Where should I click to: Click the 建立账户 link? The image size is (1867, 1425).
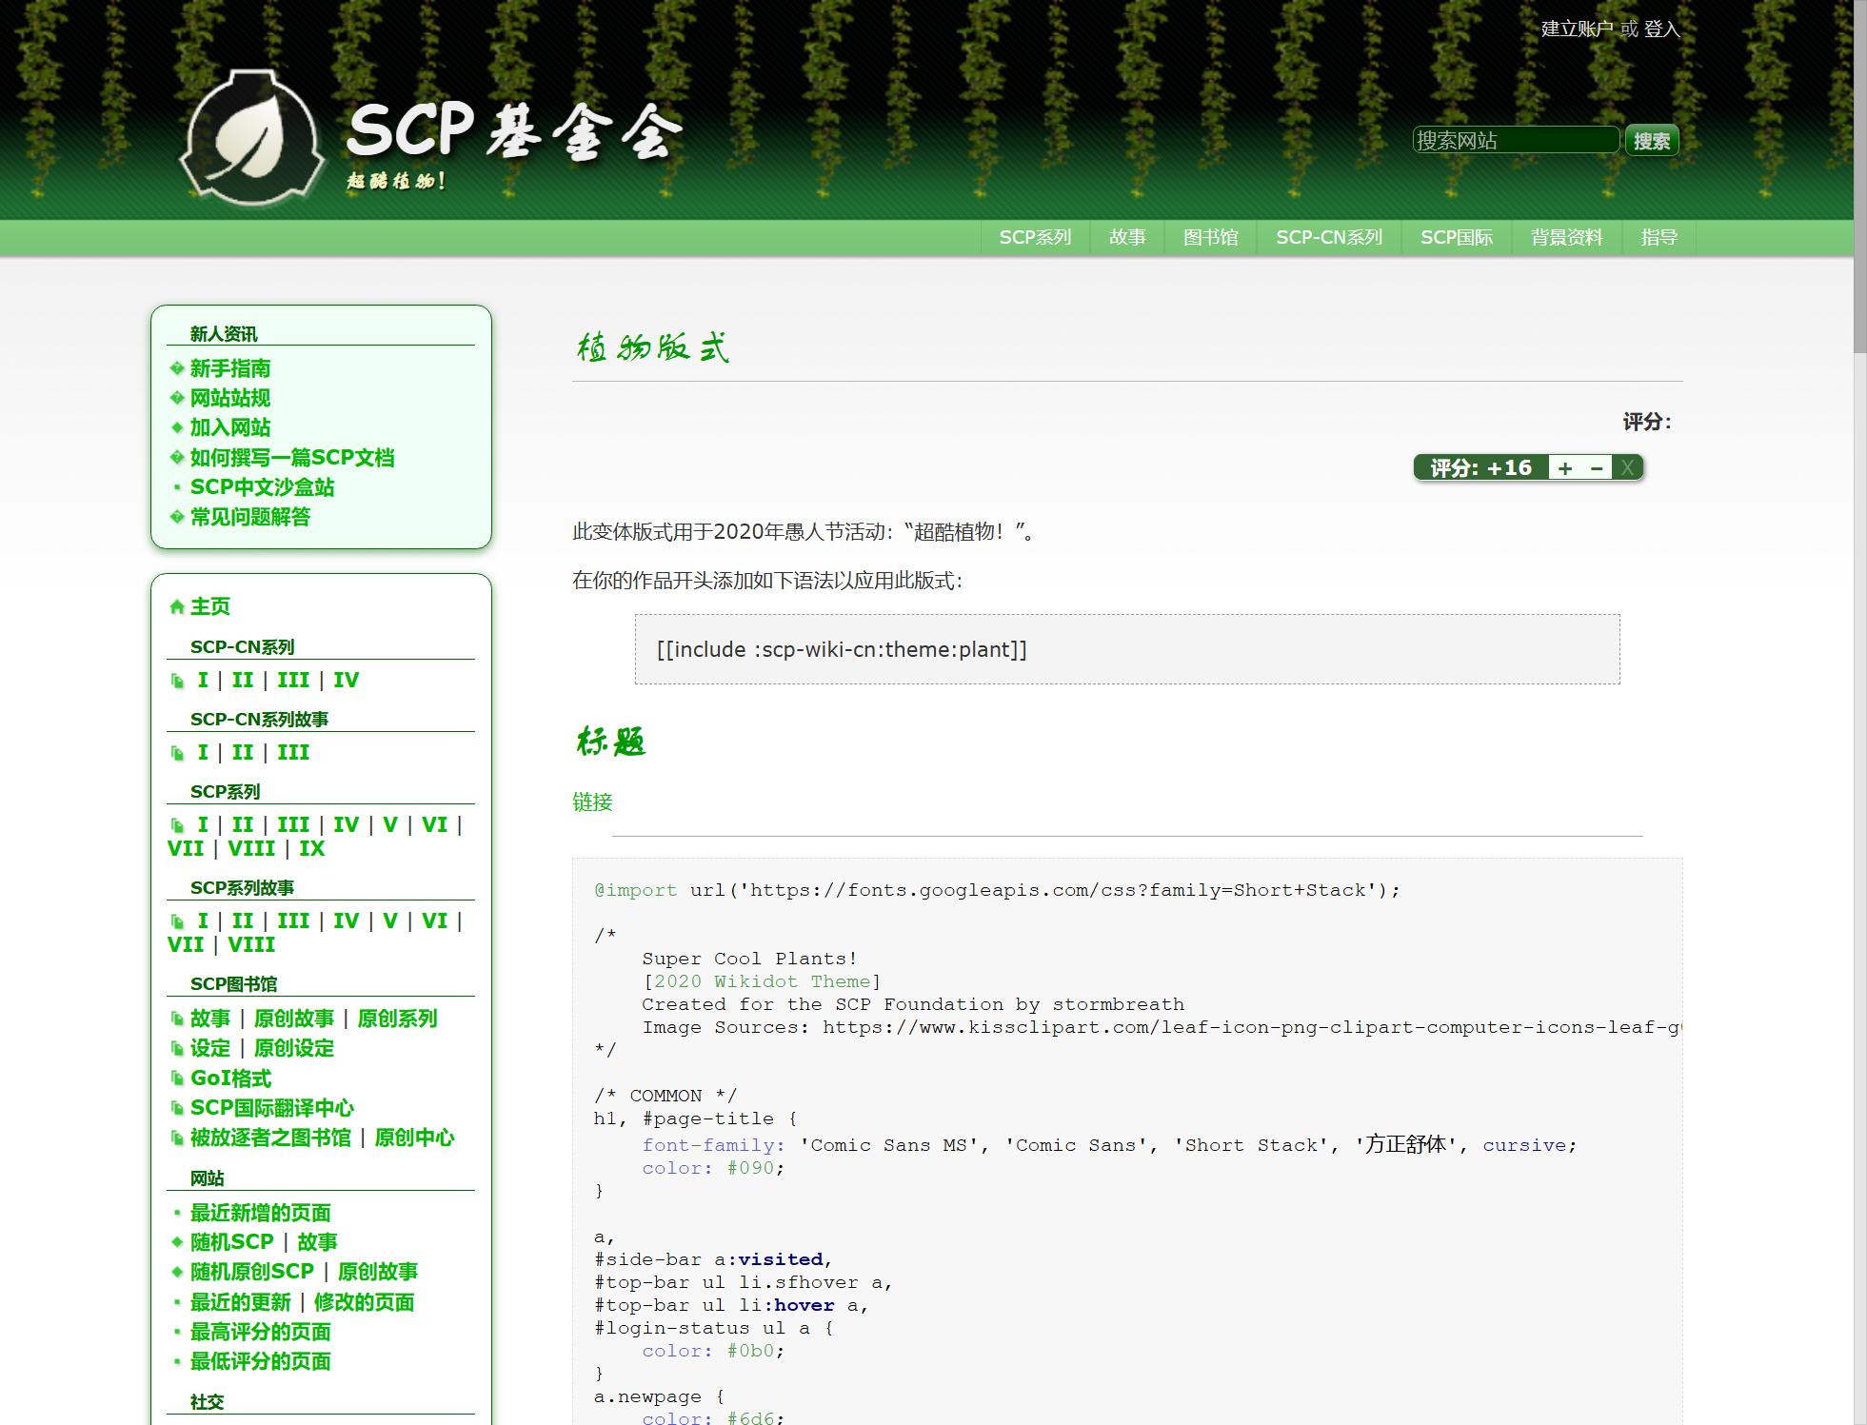pos(1577,30)
